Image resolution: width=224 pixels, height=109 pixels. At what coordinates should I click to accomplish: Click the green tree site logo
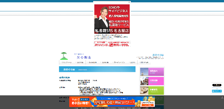[64, 56]
